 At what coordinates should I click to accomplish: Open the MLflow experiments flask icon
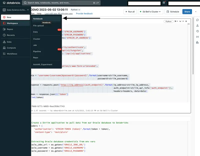[x=197, y=26]
